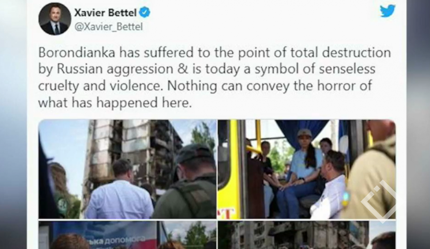Select the Xavier Bettel display name

pyautogui.click(x=105, y=13)
